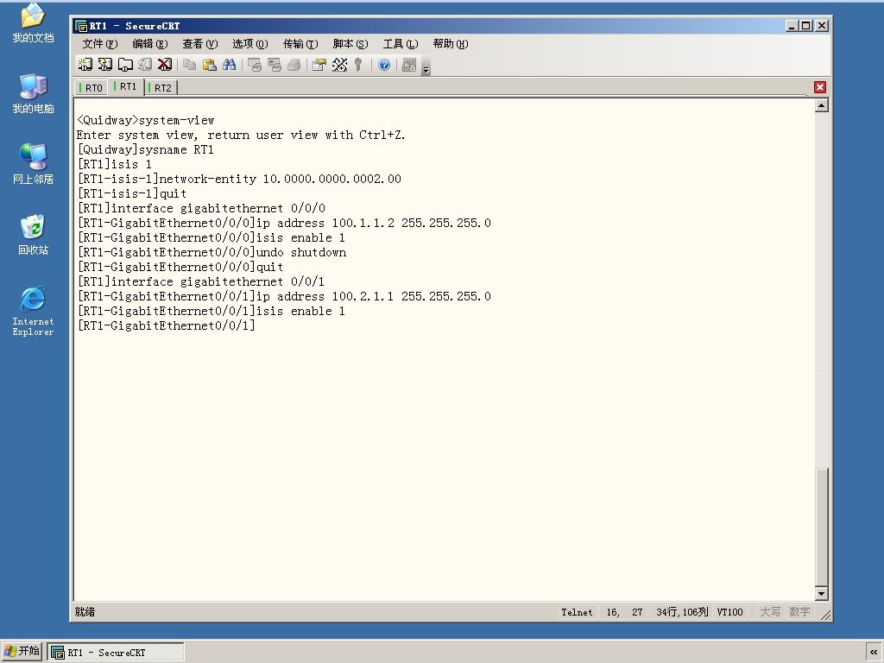Switch to the RT0 session tab

pos(92,88)
